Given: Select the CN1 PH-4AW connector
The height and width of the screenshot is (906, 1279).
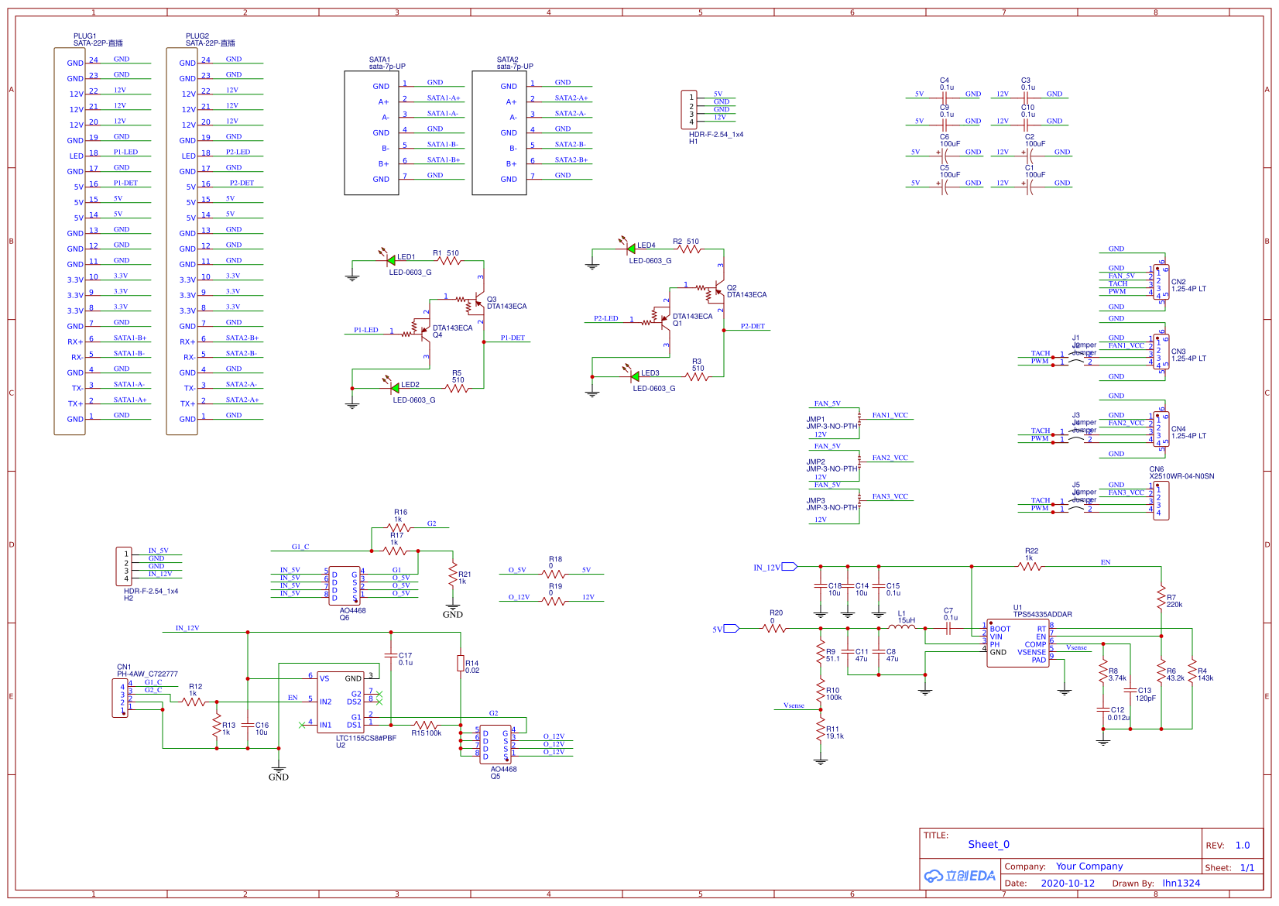Looking at the screenshot, I should [120, 698].
